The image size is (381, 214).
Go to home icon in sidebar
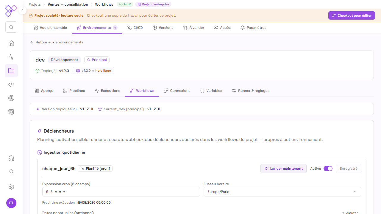(x=11, y=43)
